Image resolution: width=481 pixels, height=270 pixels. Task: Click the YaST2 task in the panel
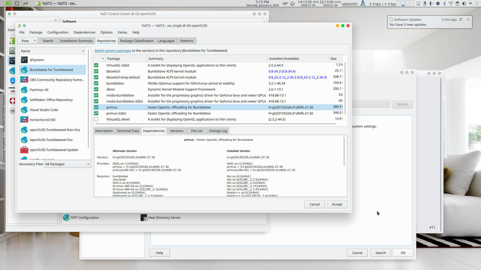[x=57, y=4]
